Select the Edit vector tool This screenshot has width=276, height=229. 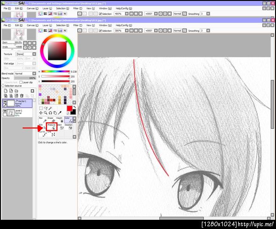(x=42, y=127)
